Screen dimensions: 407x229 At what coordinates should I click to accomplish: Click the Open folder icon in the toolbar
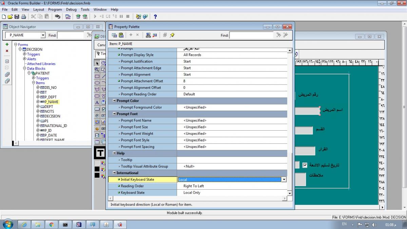pyautogui.click(x=10, y=16)
